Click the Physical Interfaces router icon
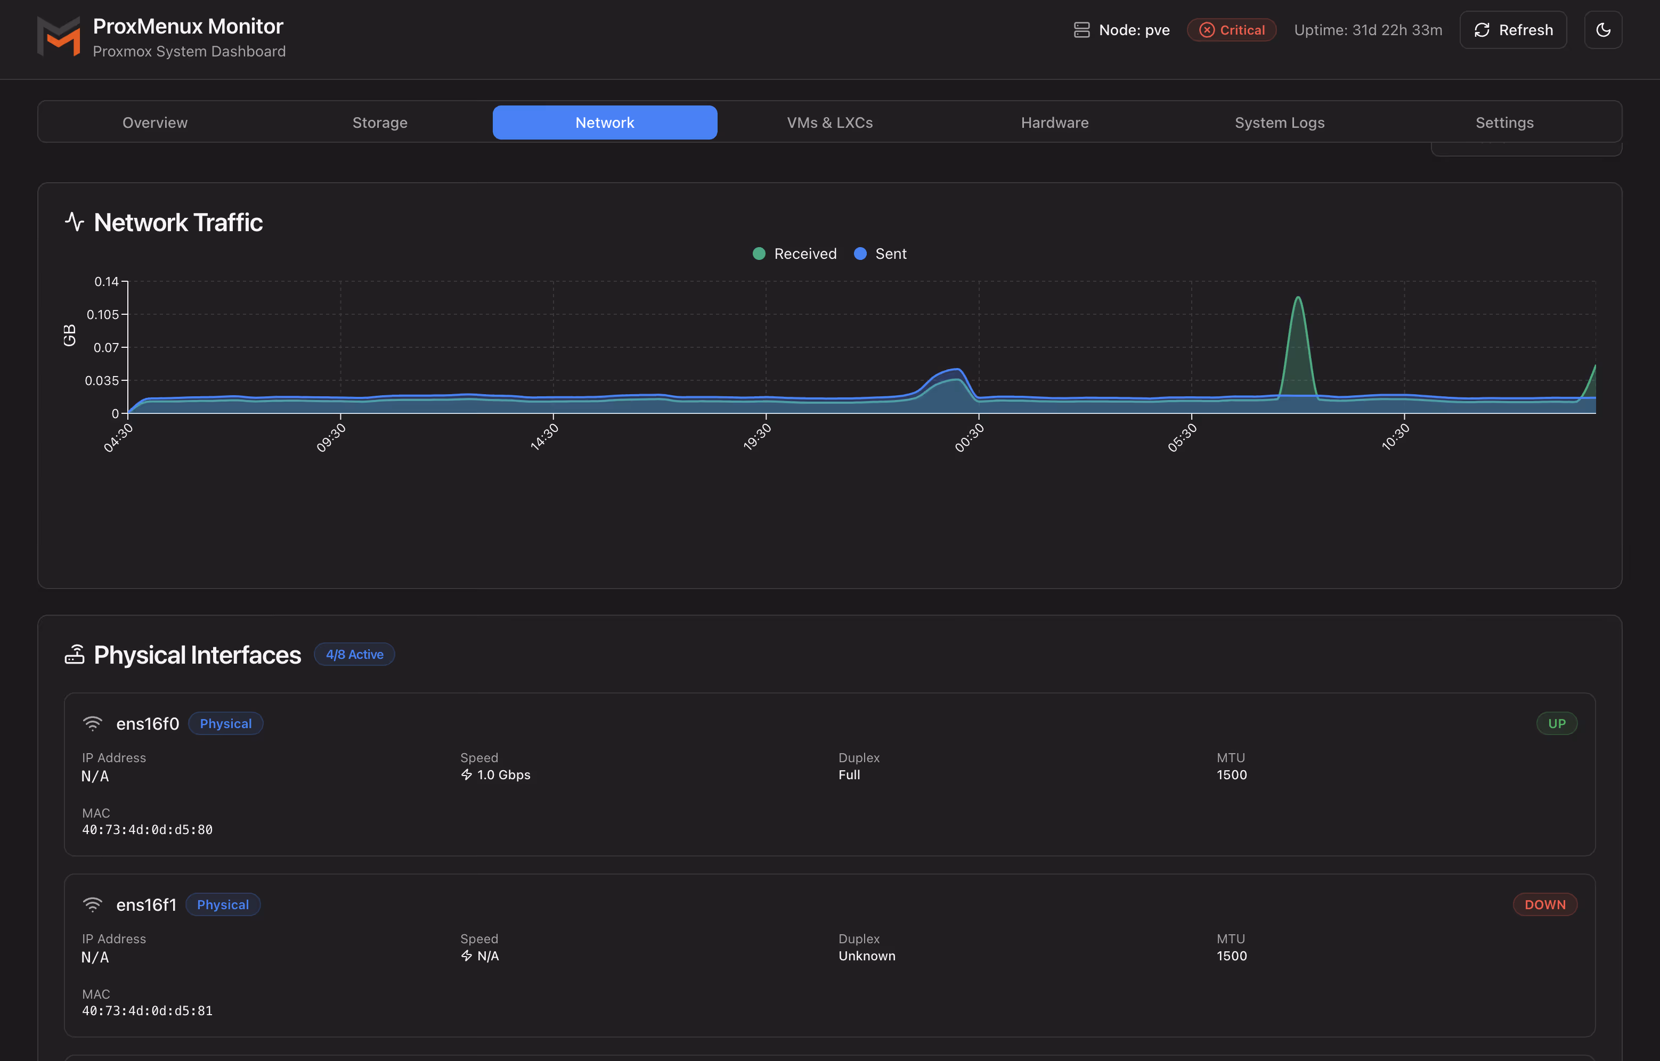Image resolution: width=1660 pixels, height=1061 pixels. [75, 654]
